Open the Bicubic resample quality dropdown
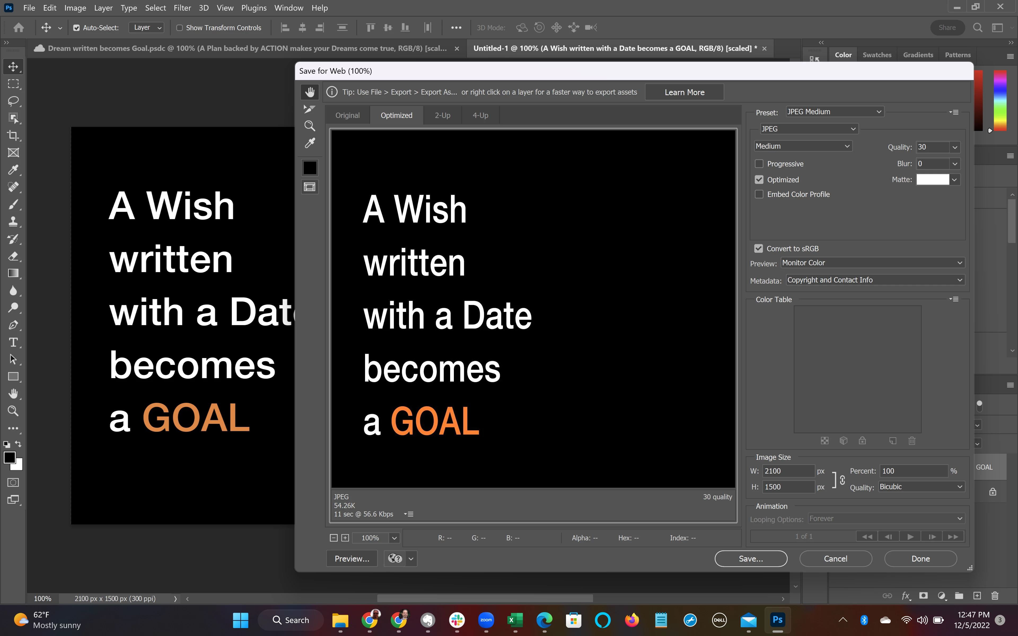1018x636 pixels. pyautogui.click(x=921, y=487)
